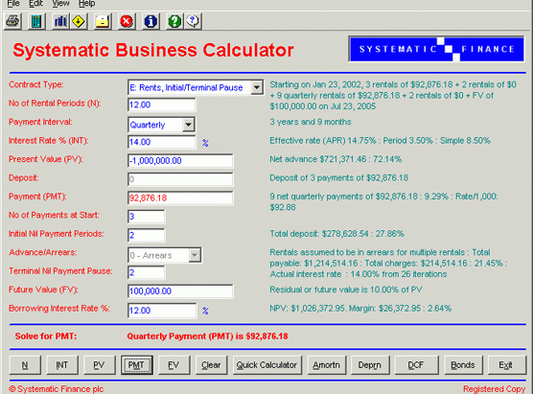Click the INT solve button

pyautogui.click(x=62, y=365)
